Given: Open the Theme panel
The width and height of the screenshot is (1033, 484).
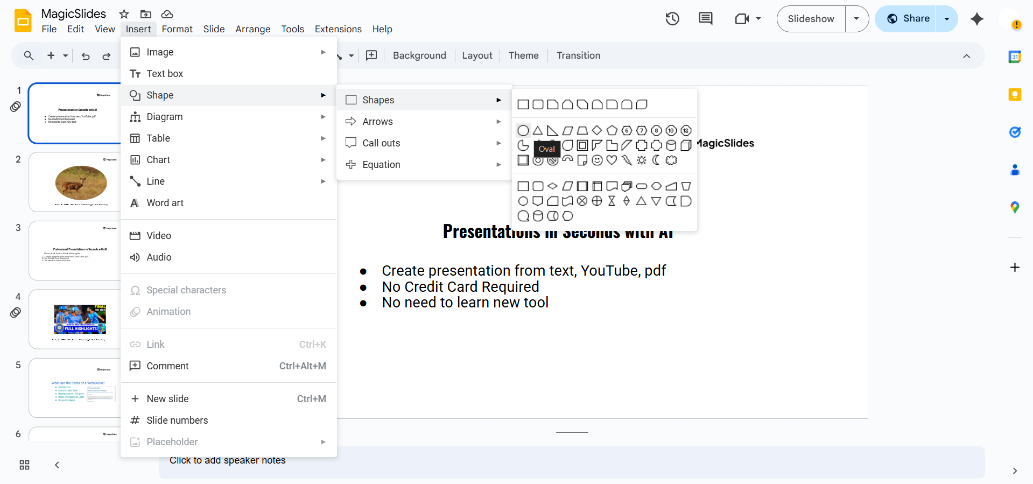Looking at the screenshot, I should click(523, 55).
